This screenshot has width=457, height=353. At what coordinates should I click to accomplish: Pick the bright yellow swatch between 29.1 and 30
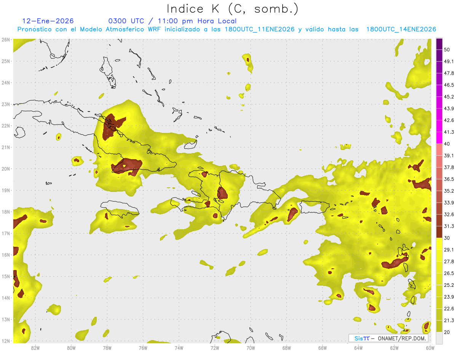(x=439, y=244)
